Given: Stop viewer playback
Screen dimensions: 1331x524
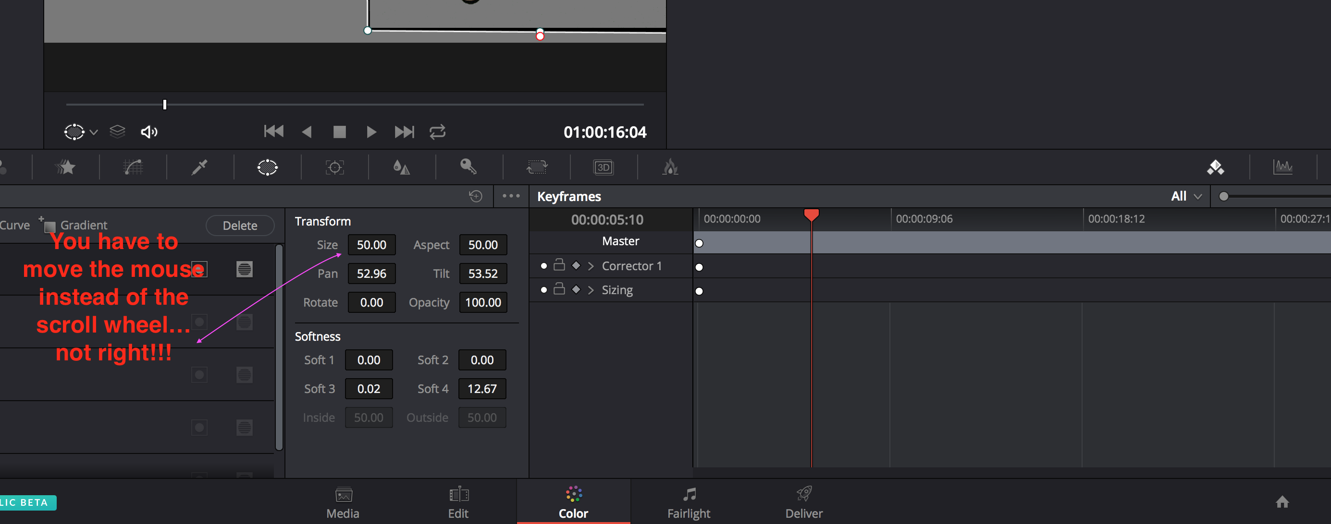Looking at the screenshot, I should 339,132.
